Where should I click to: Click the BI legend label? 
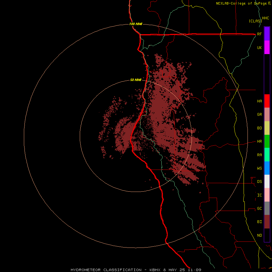click(259, 222)
